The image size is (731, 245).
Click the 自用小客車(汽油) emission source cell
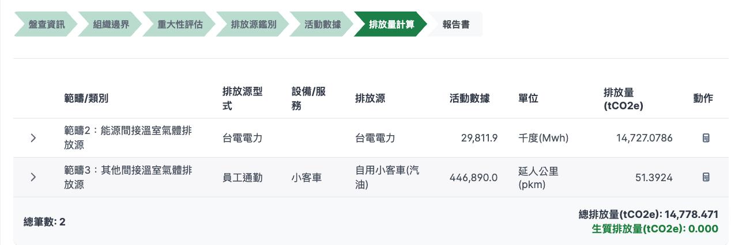coord(387,177)
